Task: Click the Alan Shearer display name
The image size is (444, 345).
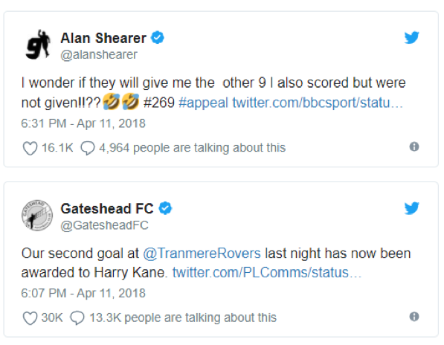Action: point(103,38)
